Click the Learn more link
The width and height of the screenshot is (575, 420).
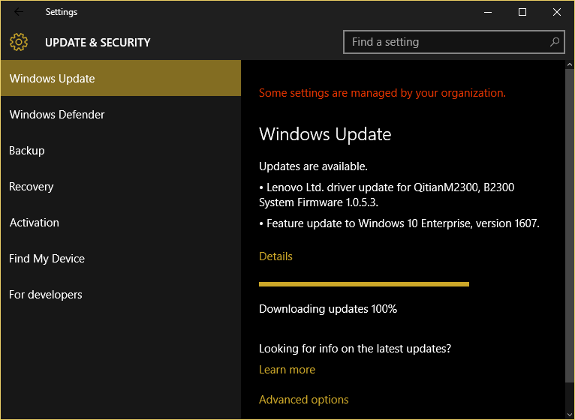coord(287,370)
